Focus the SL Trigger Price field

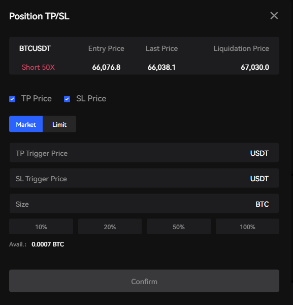144,178
